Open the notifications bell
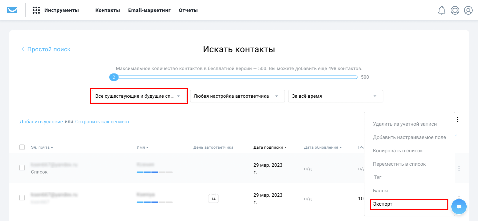This screenshot has width=478, height=221. [441, 10]
